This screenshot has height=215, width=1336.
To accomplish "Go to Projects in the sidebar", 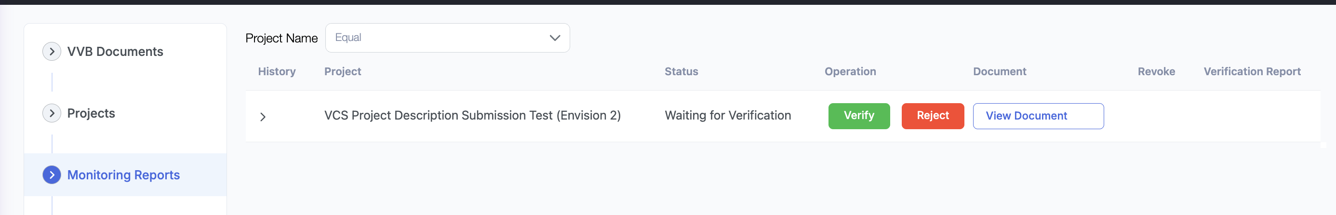I will [x=91, y=113].
